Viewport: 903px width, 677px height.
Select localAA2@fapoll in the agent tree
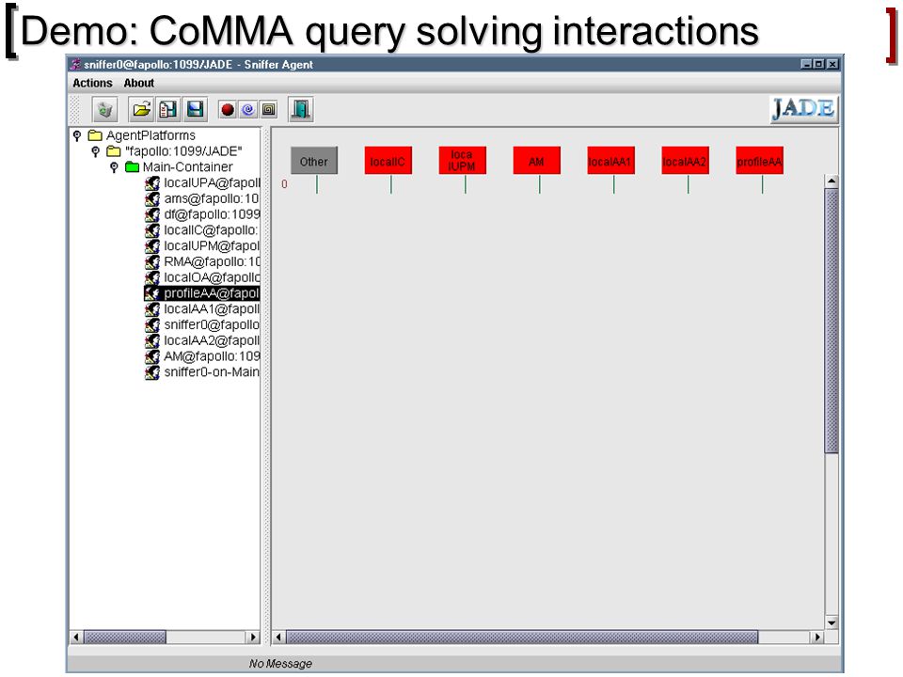201,340
